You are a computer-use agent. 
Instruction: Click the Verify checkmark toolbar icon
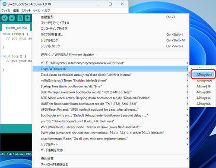(5, 18)
